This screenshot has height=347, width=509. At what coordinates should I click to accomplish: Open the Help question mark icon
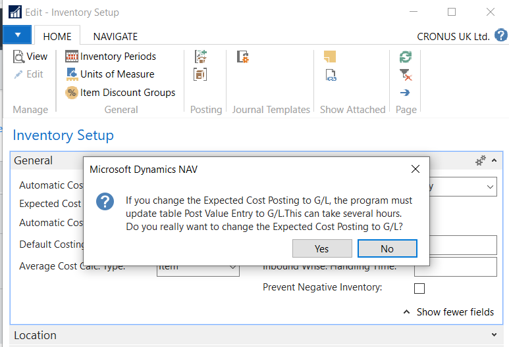coord(500,35)
